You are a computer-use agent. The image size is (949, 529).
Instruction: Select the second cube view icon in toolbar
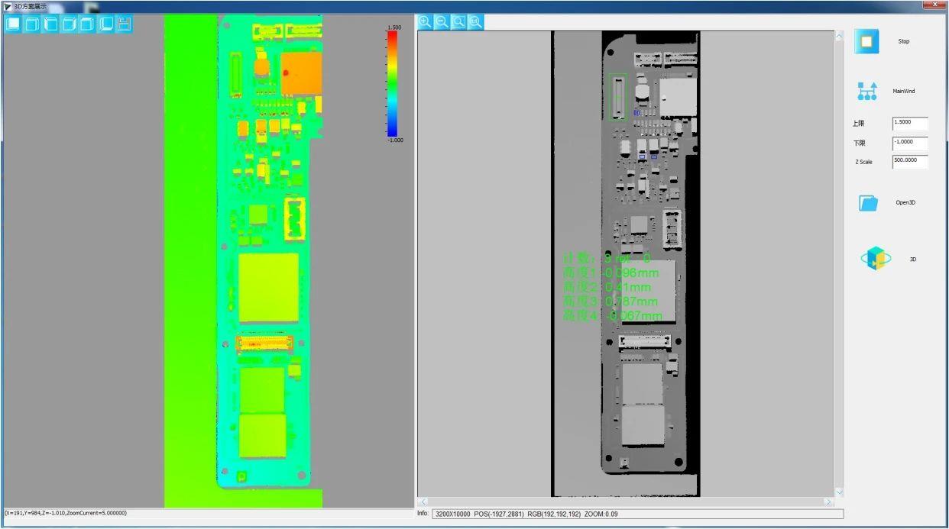coord(31,24)
